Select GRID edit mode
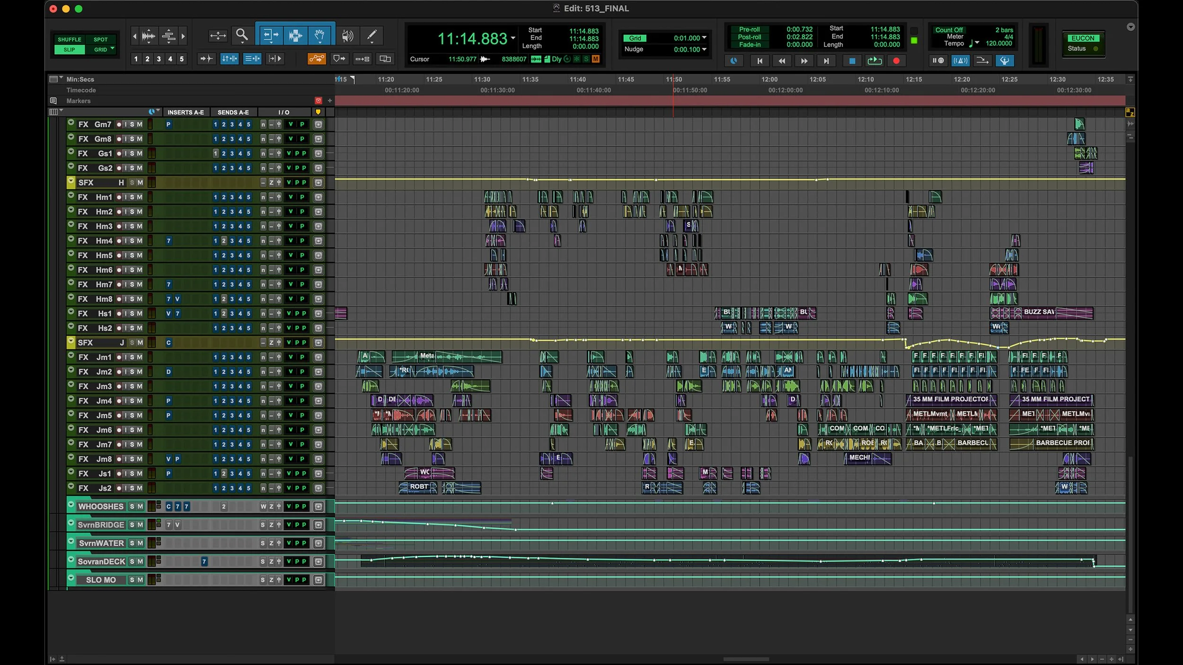The height and width of the screenshot is (665, 1183). [x=100, y=49]
